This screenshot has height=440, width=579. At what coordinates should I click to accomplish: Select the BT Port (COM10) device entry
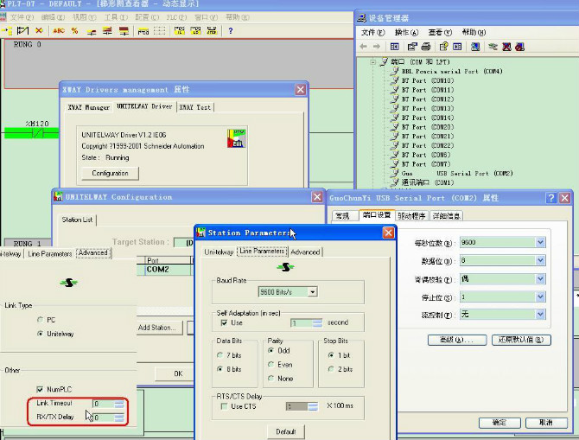427,80
